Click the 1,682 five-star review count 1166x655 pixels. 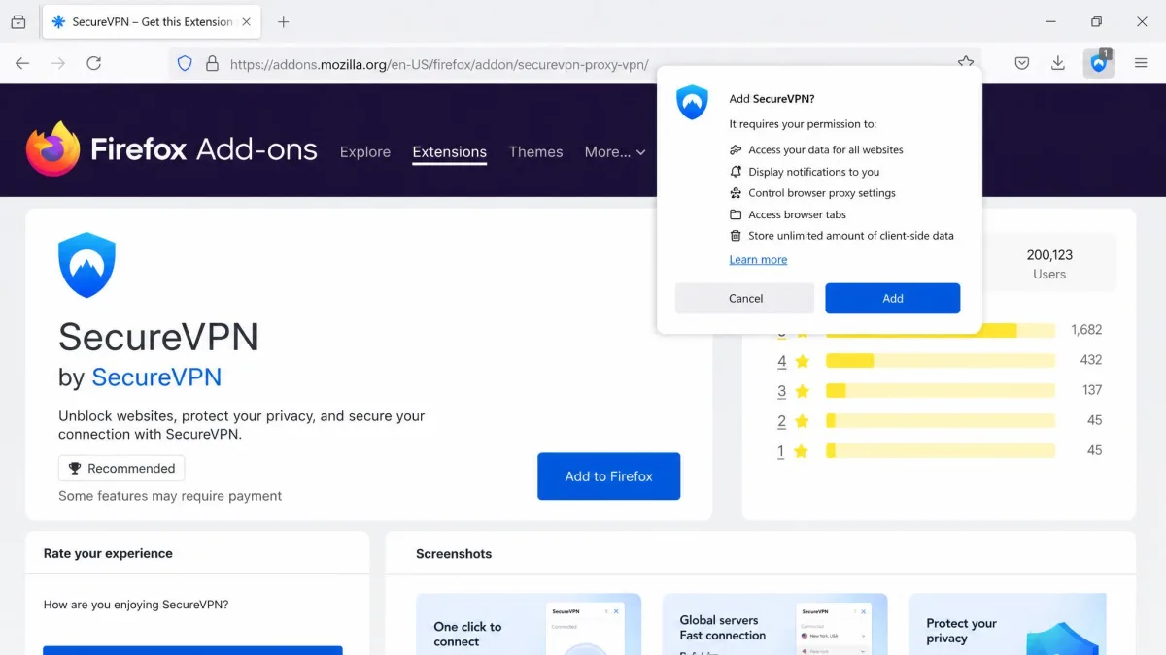tap(1086, 330)
